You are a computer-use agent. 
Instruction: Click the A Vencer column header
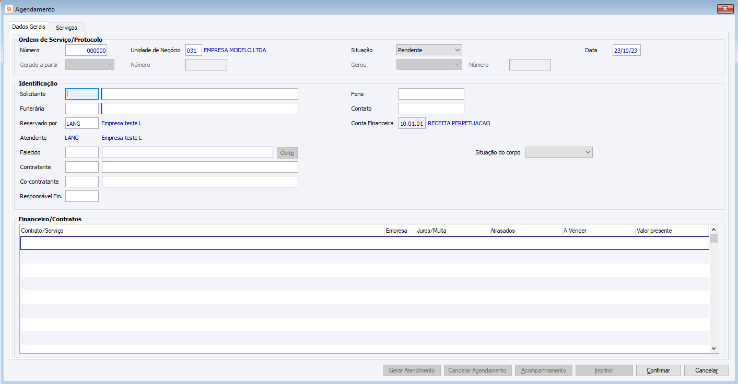click(599, 231)
